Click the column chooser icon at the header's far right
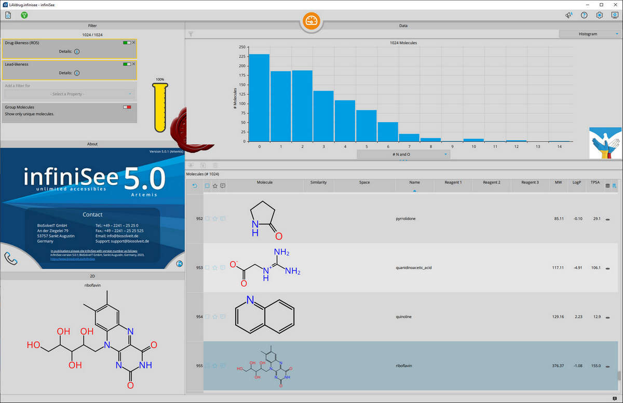623x403 pixels. 614,185
